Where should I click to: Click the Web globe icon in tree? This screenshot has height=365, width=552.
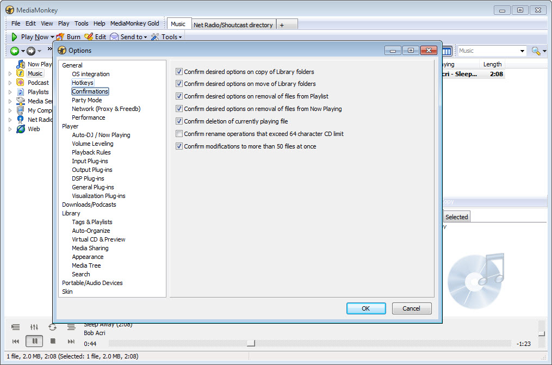[x=21, y=129]
